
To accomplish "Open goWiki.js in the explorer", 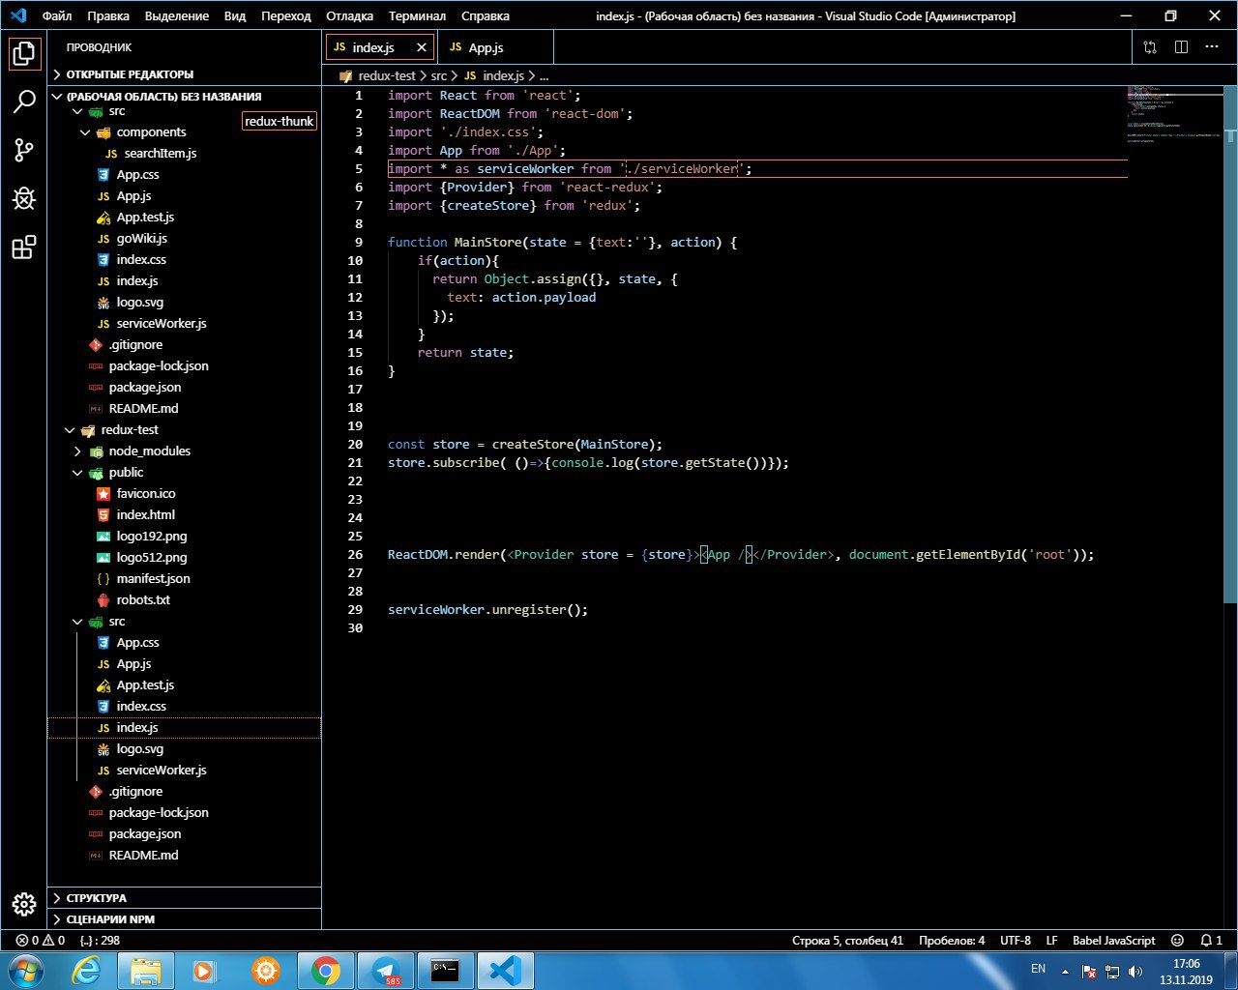I will coord(141,239).
